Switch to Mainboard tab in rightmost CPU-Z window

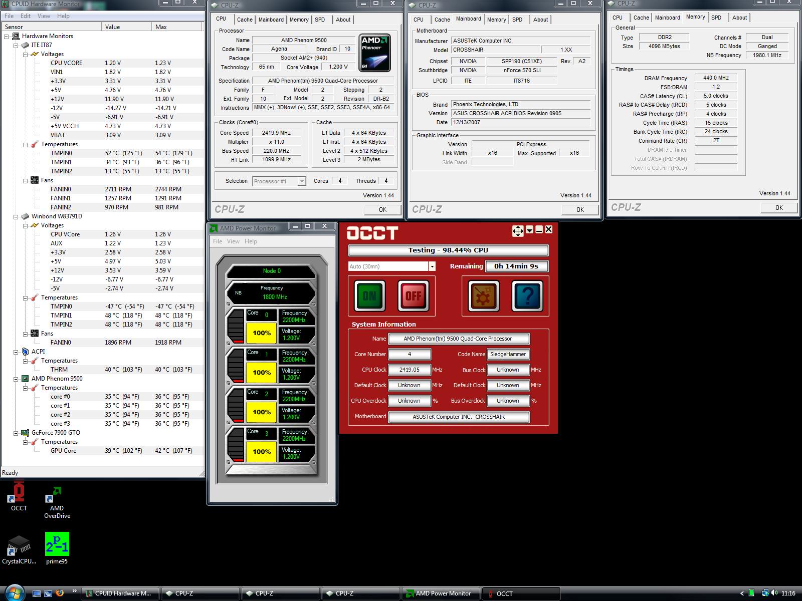pyautogui.click(x=668, y=18)
